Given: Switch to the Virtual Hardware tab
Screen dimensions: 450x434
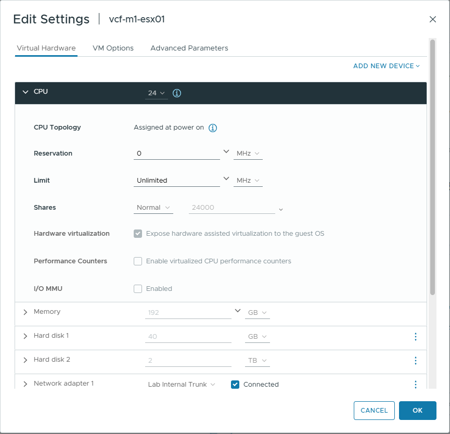Looking at the screenshot, I should (x=46, y=48).
